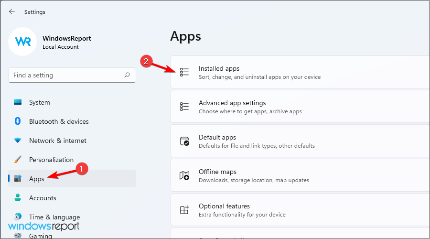Viewport: 430px width, 239px height.
Task: Click the Installed apps list icon
Action: [184, 72]
